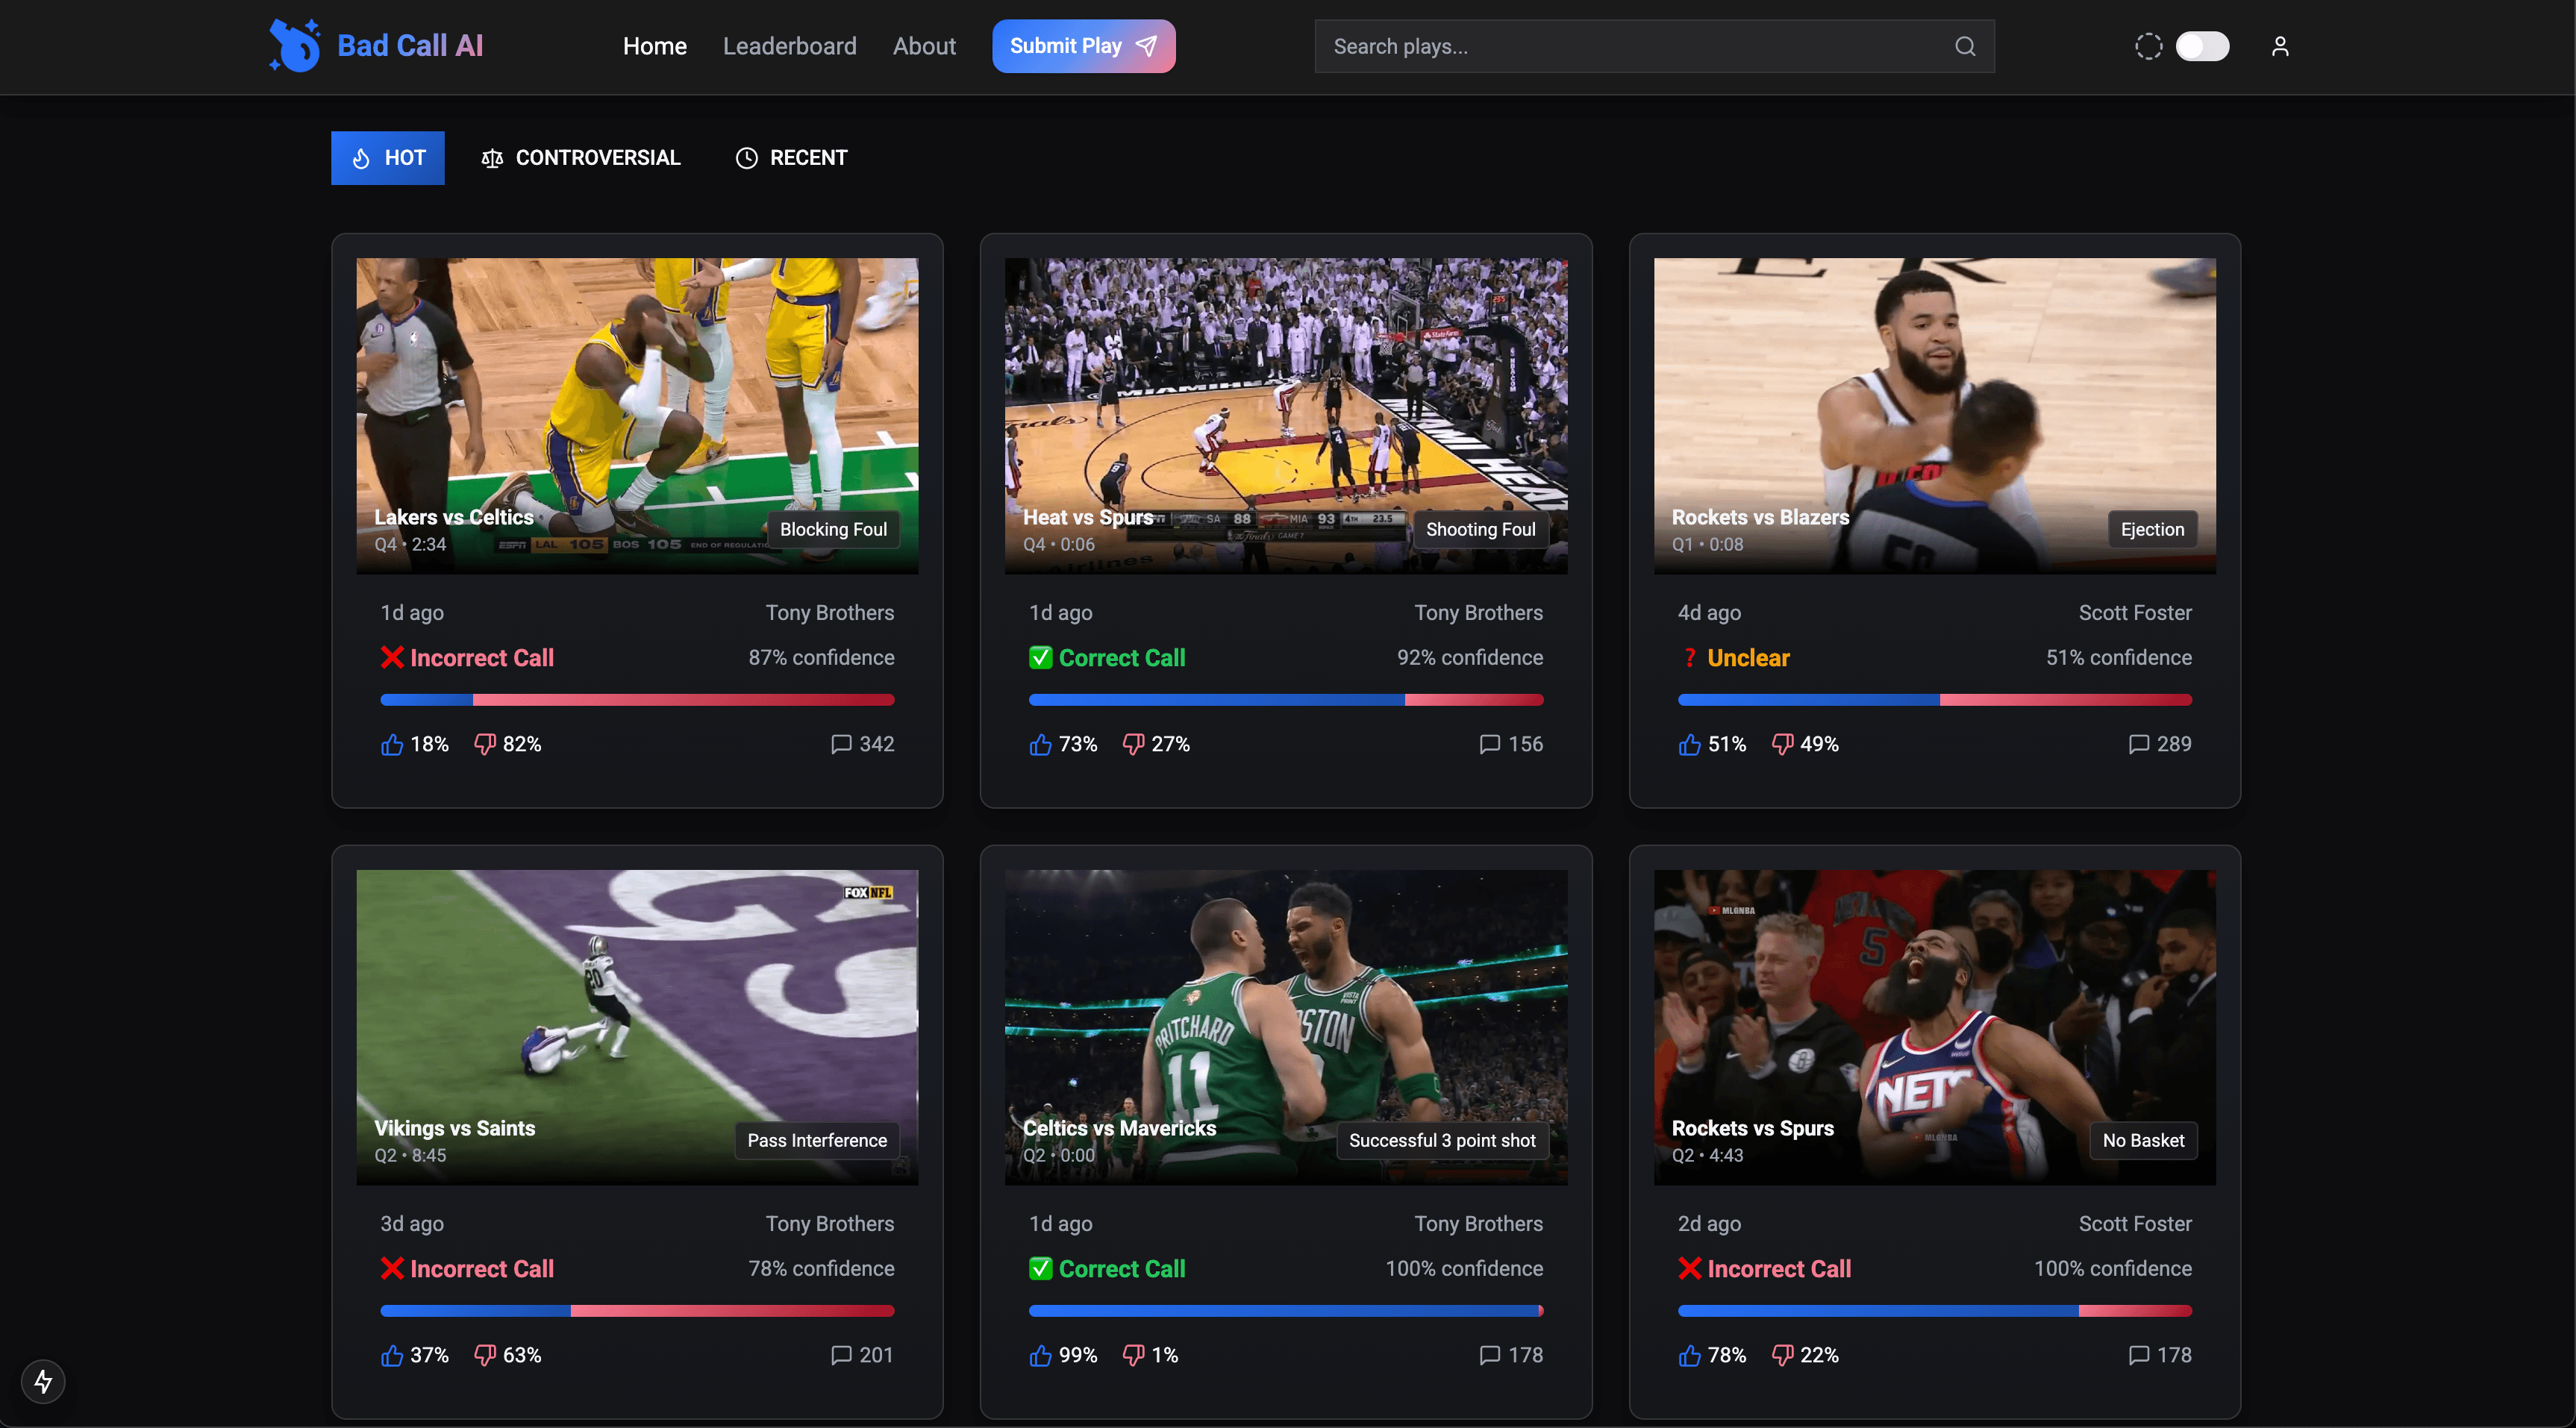2576x1428 pixels.
Task: Open the Leaderboard page
Action: 790,46
